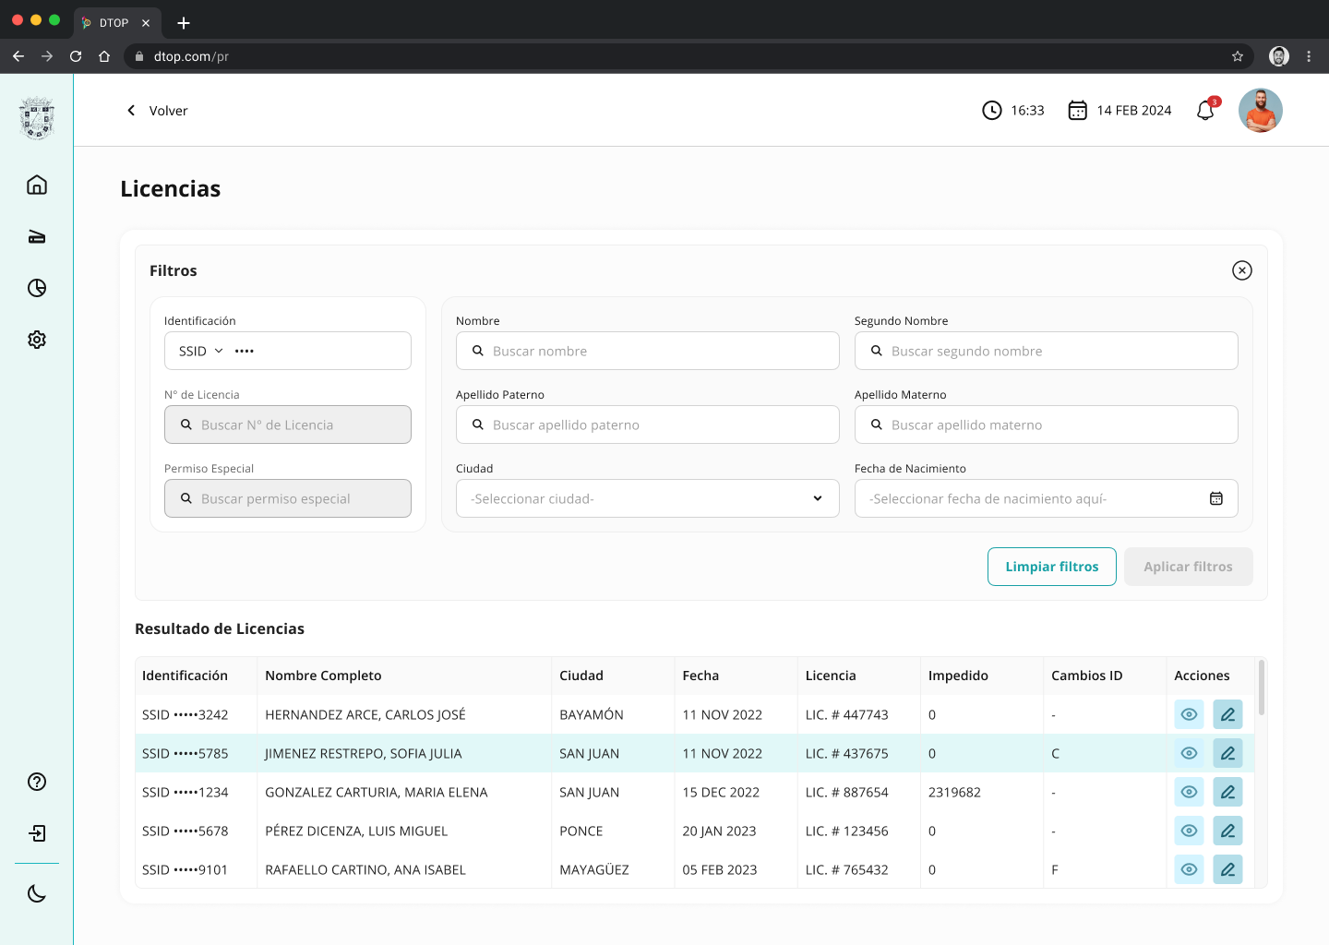Click the help question mark icon
1329x945 pixels.
37,782
